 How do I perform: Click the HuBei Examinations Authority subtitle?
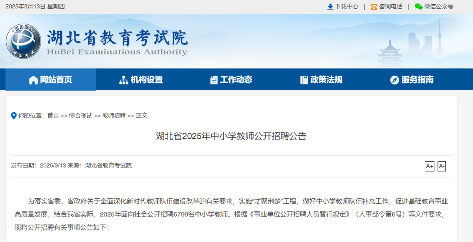(117, 52)
